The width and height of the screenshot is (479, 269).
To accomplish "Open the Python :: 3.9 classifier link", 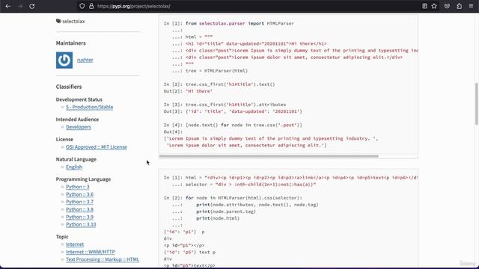I will (x=80, y=217).
